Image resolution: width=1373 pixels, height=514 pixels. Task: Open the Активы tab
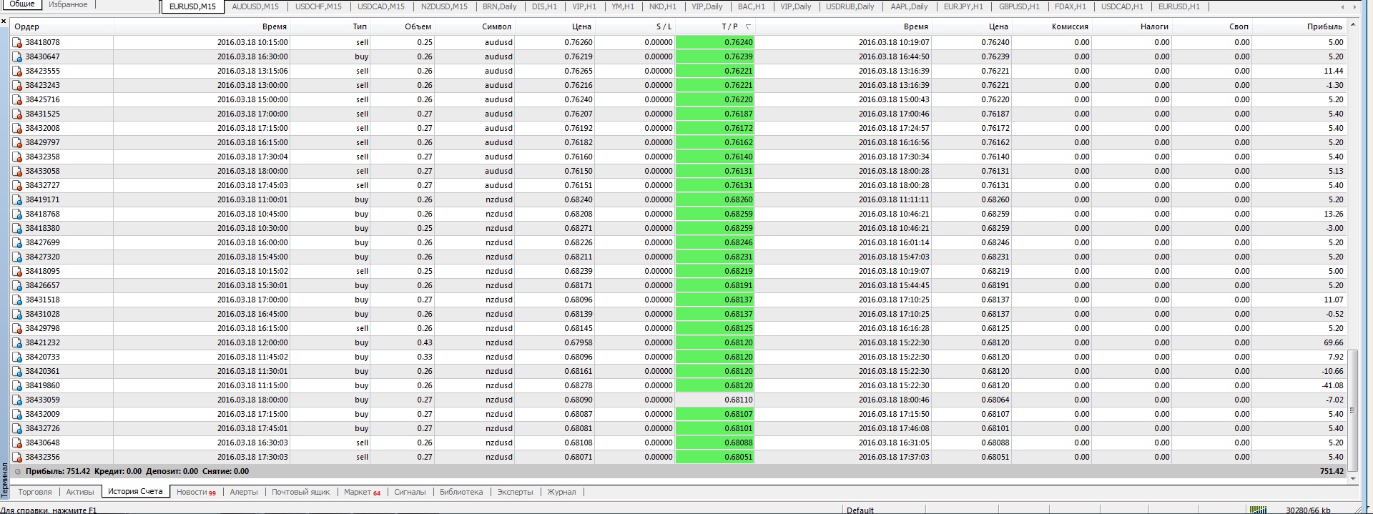point(80,492)
